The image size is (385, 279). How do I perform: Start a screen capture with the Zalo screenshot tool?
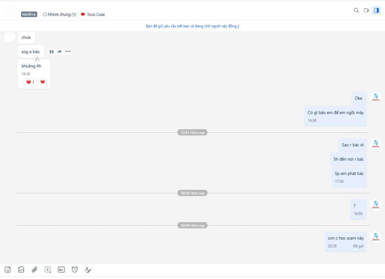pyautogui.click(x=48, y=270)
